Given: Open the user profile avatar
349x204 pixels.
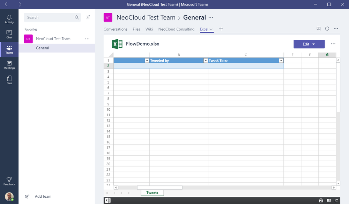Looking at the screenshot, I should pos(9,196).
